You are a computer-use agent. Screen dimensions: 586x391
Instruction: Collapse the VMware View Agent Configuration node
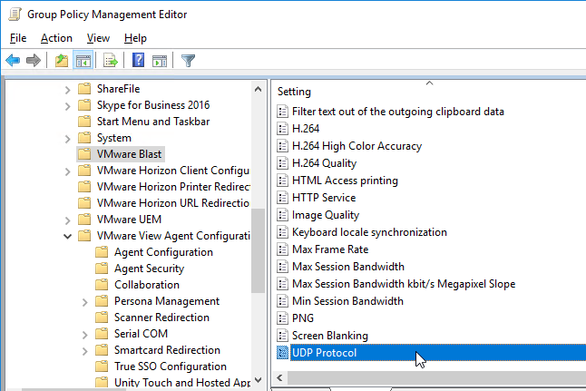(x=67, y=236)
